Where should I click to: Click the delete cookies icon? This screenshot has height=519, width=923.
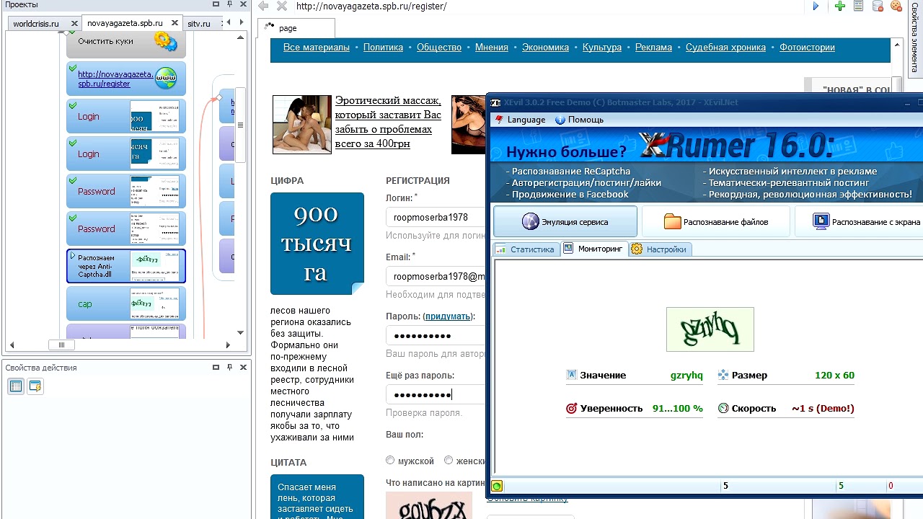pos(896,6)
